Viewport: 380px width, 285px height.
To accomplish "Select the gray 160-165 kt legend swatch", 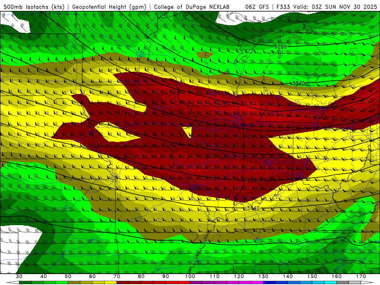I will point(342,283).
